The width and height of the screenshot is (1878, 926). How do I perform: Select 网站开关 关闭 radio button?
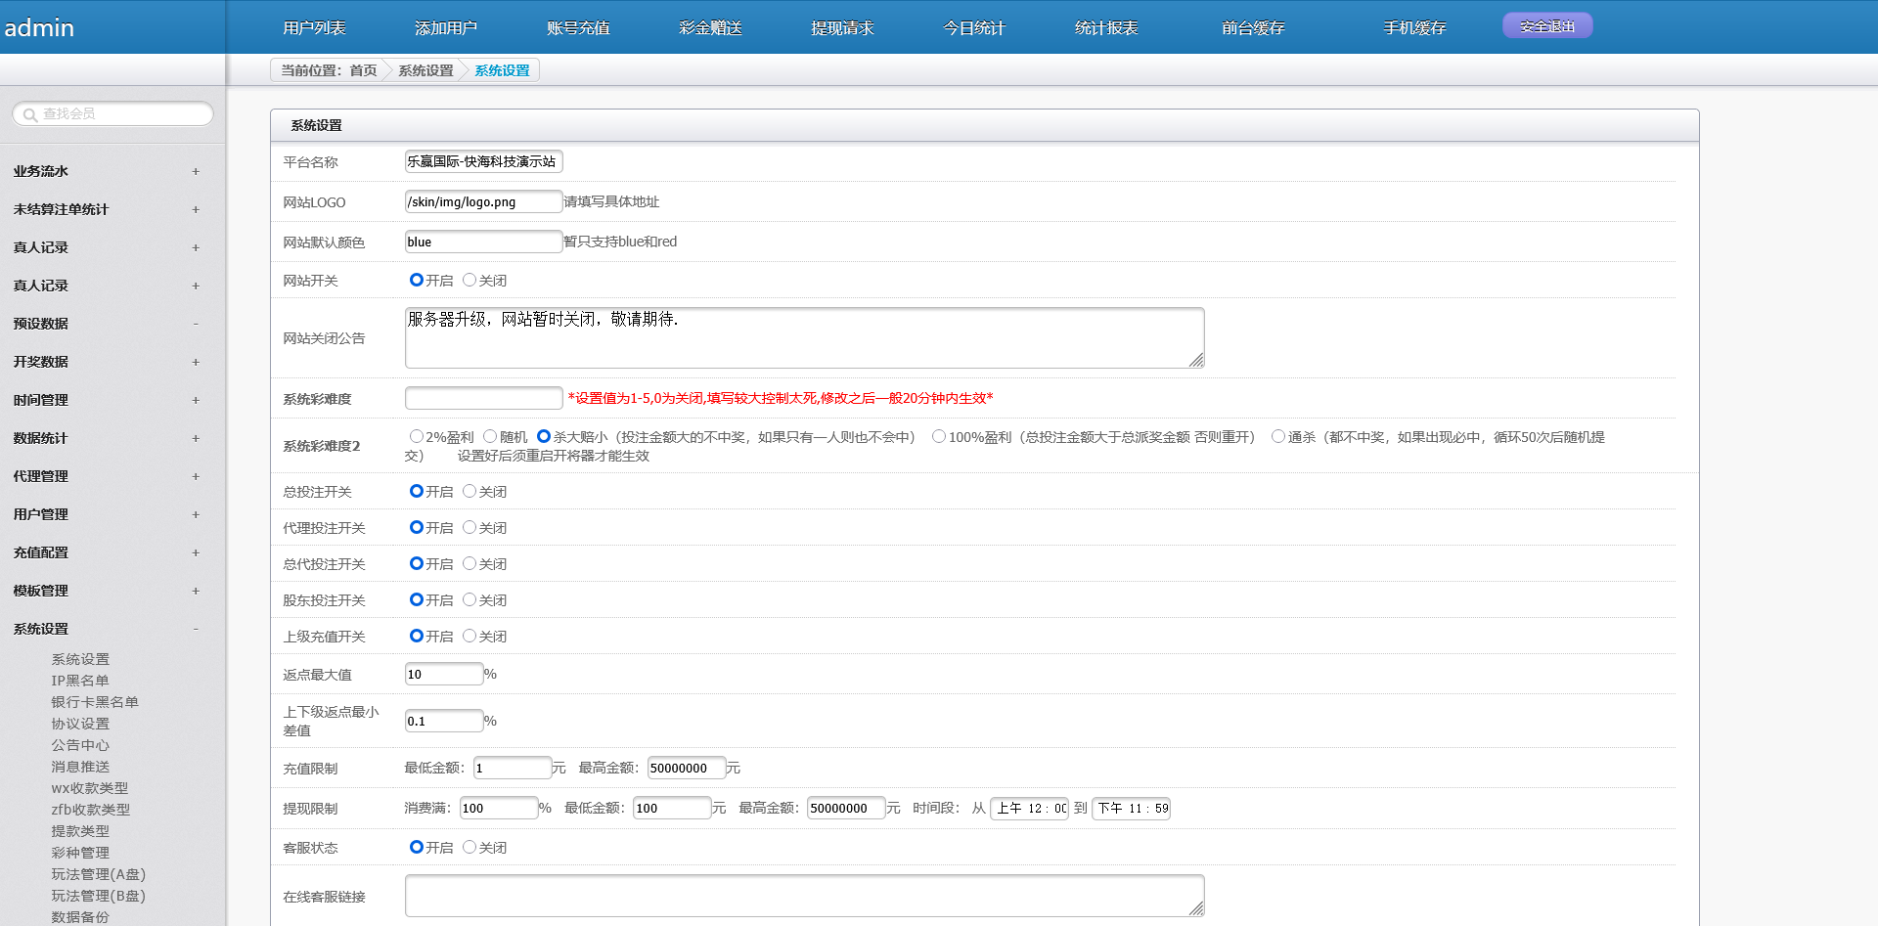[469, 280]
